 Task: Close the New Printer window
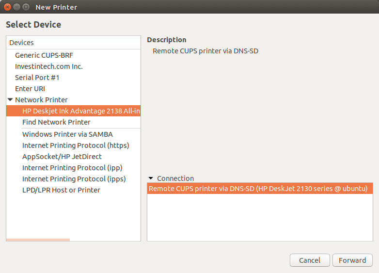point(8,7)
